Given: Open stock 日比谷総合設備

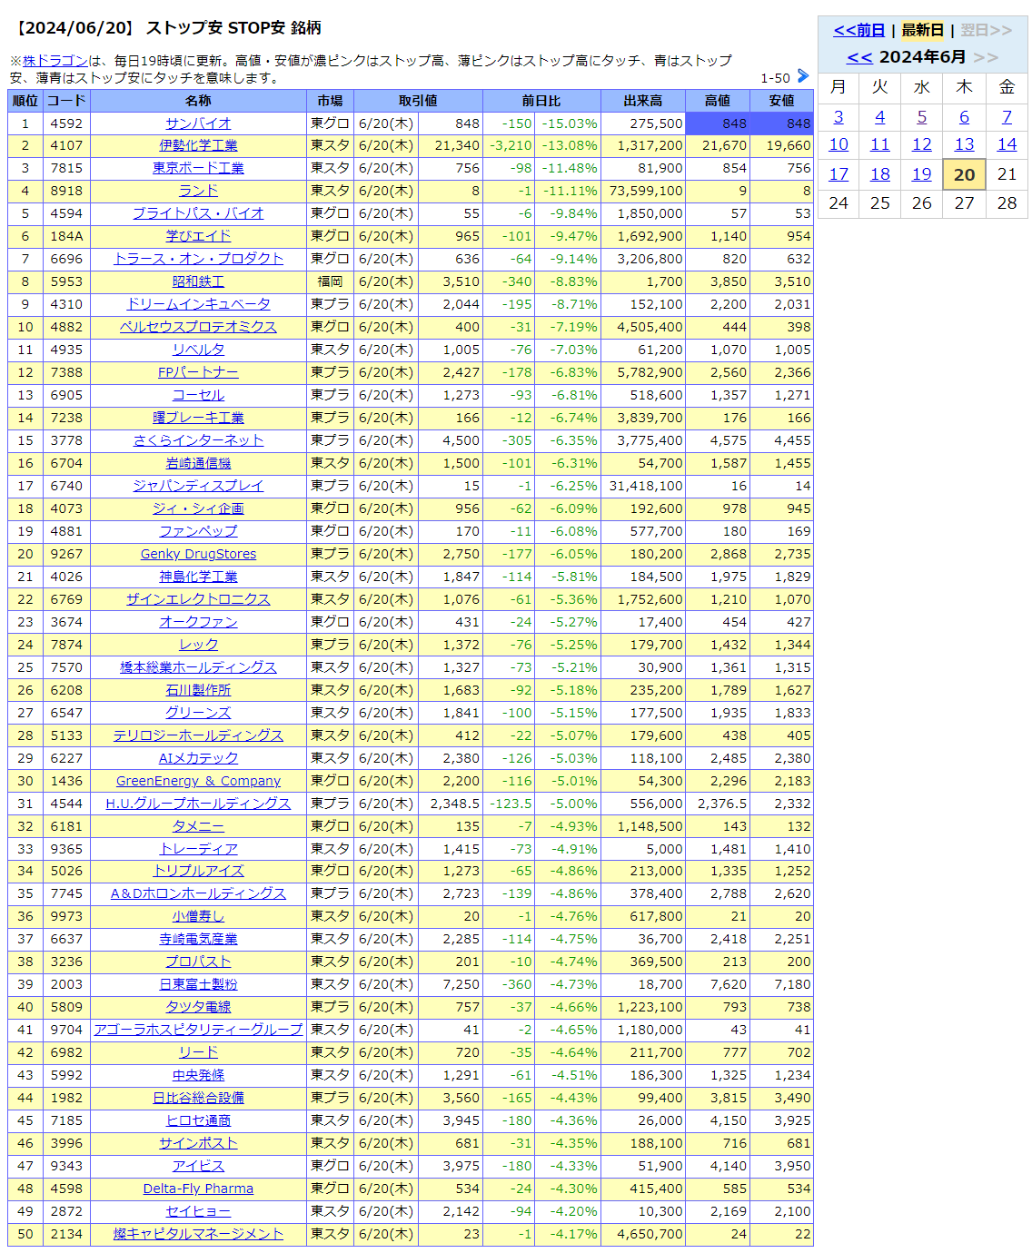Looking at the screenshot, I should coord(198,1099).
